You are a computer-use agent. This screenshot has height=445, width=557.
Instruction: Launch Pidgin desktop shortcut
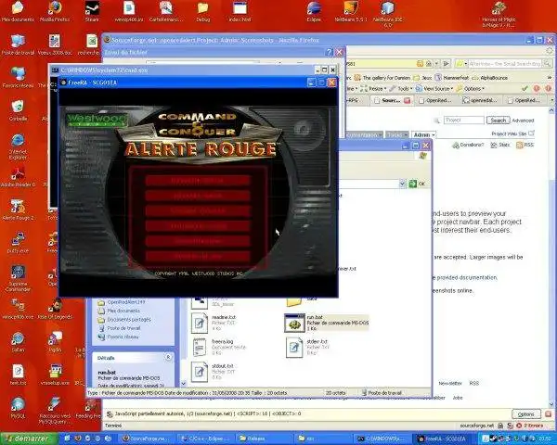click(55, 342)
